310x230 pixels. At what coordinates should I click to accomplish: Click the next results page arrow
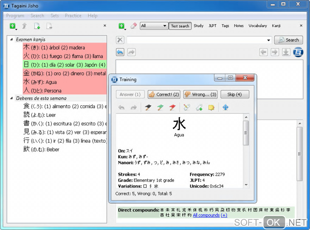pyautogui.click(x=275, y=52)
